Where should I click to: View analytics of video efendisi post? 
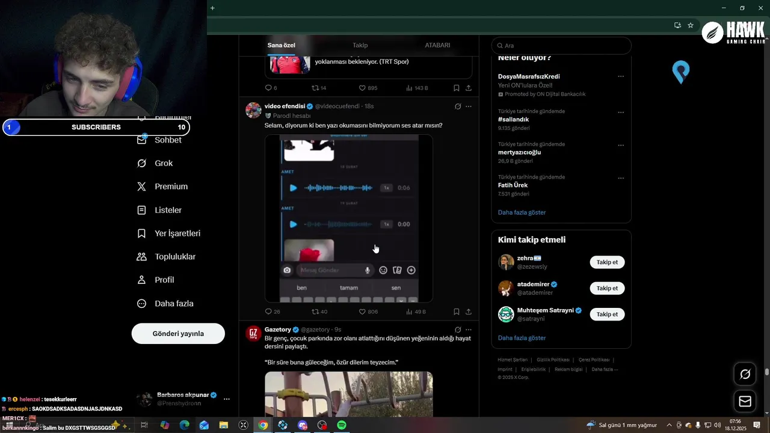[416, 312]
